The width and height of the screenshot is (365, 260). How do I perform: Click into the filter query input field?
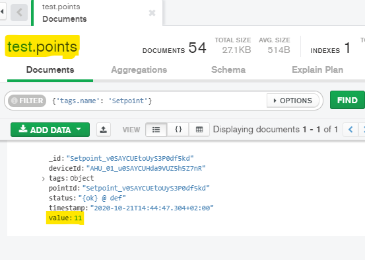tap(158, 101)
